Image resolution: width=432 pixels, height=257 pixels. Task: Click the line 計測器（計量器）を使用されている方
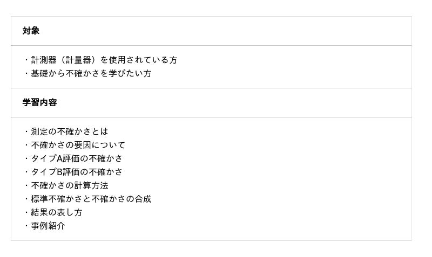[104, 60]
